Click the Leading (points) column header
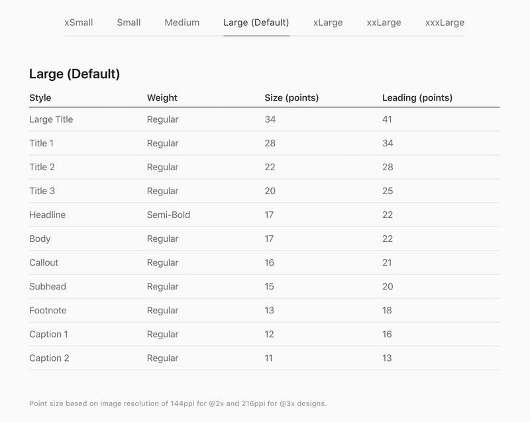 pyautogui.click(x=417, y=97)
